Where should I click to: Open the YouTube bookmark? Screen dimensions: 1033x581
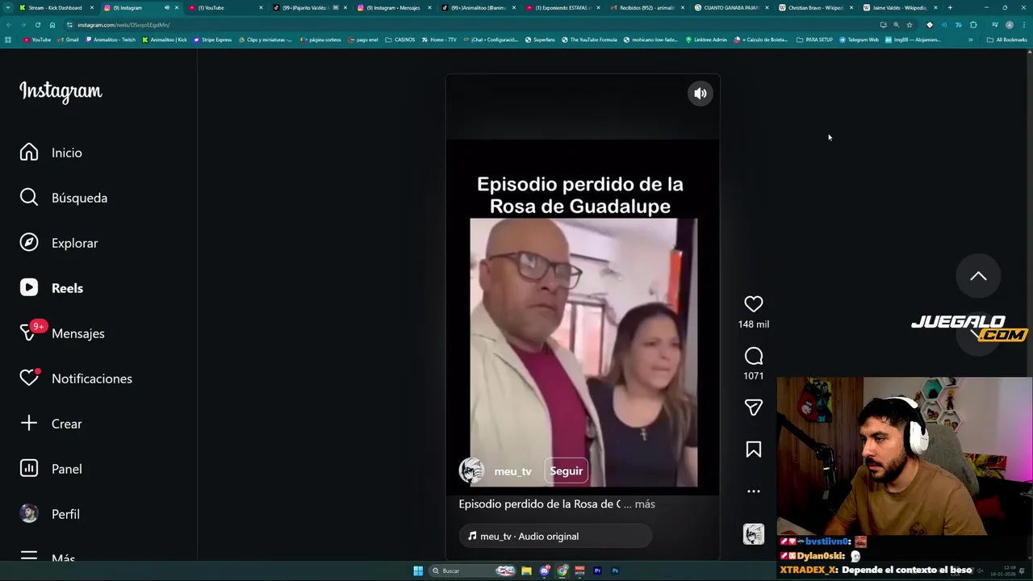(x=37, y=40)
